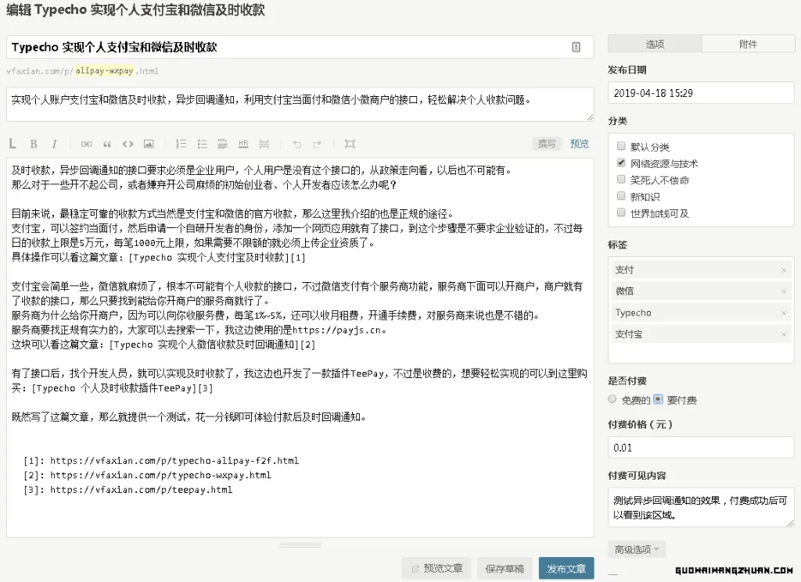Edit the post title field
The height and width of the screenshot is (582, 801).
pyautogui.click(x=300, y=48)
